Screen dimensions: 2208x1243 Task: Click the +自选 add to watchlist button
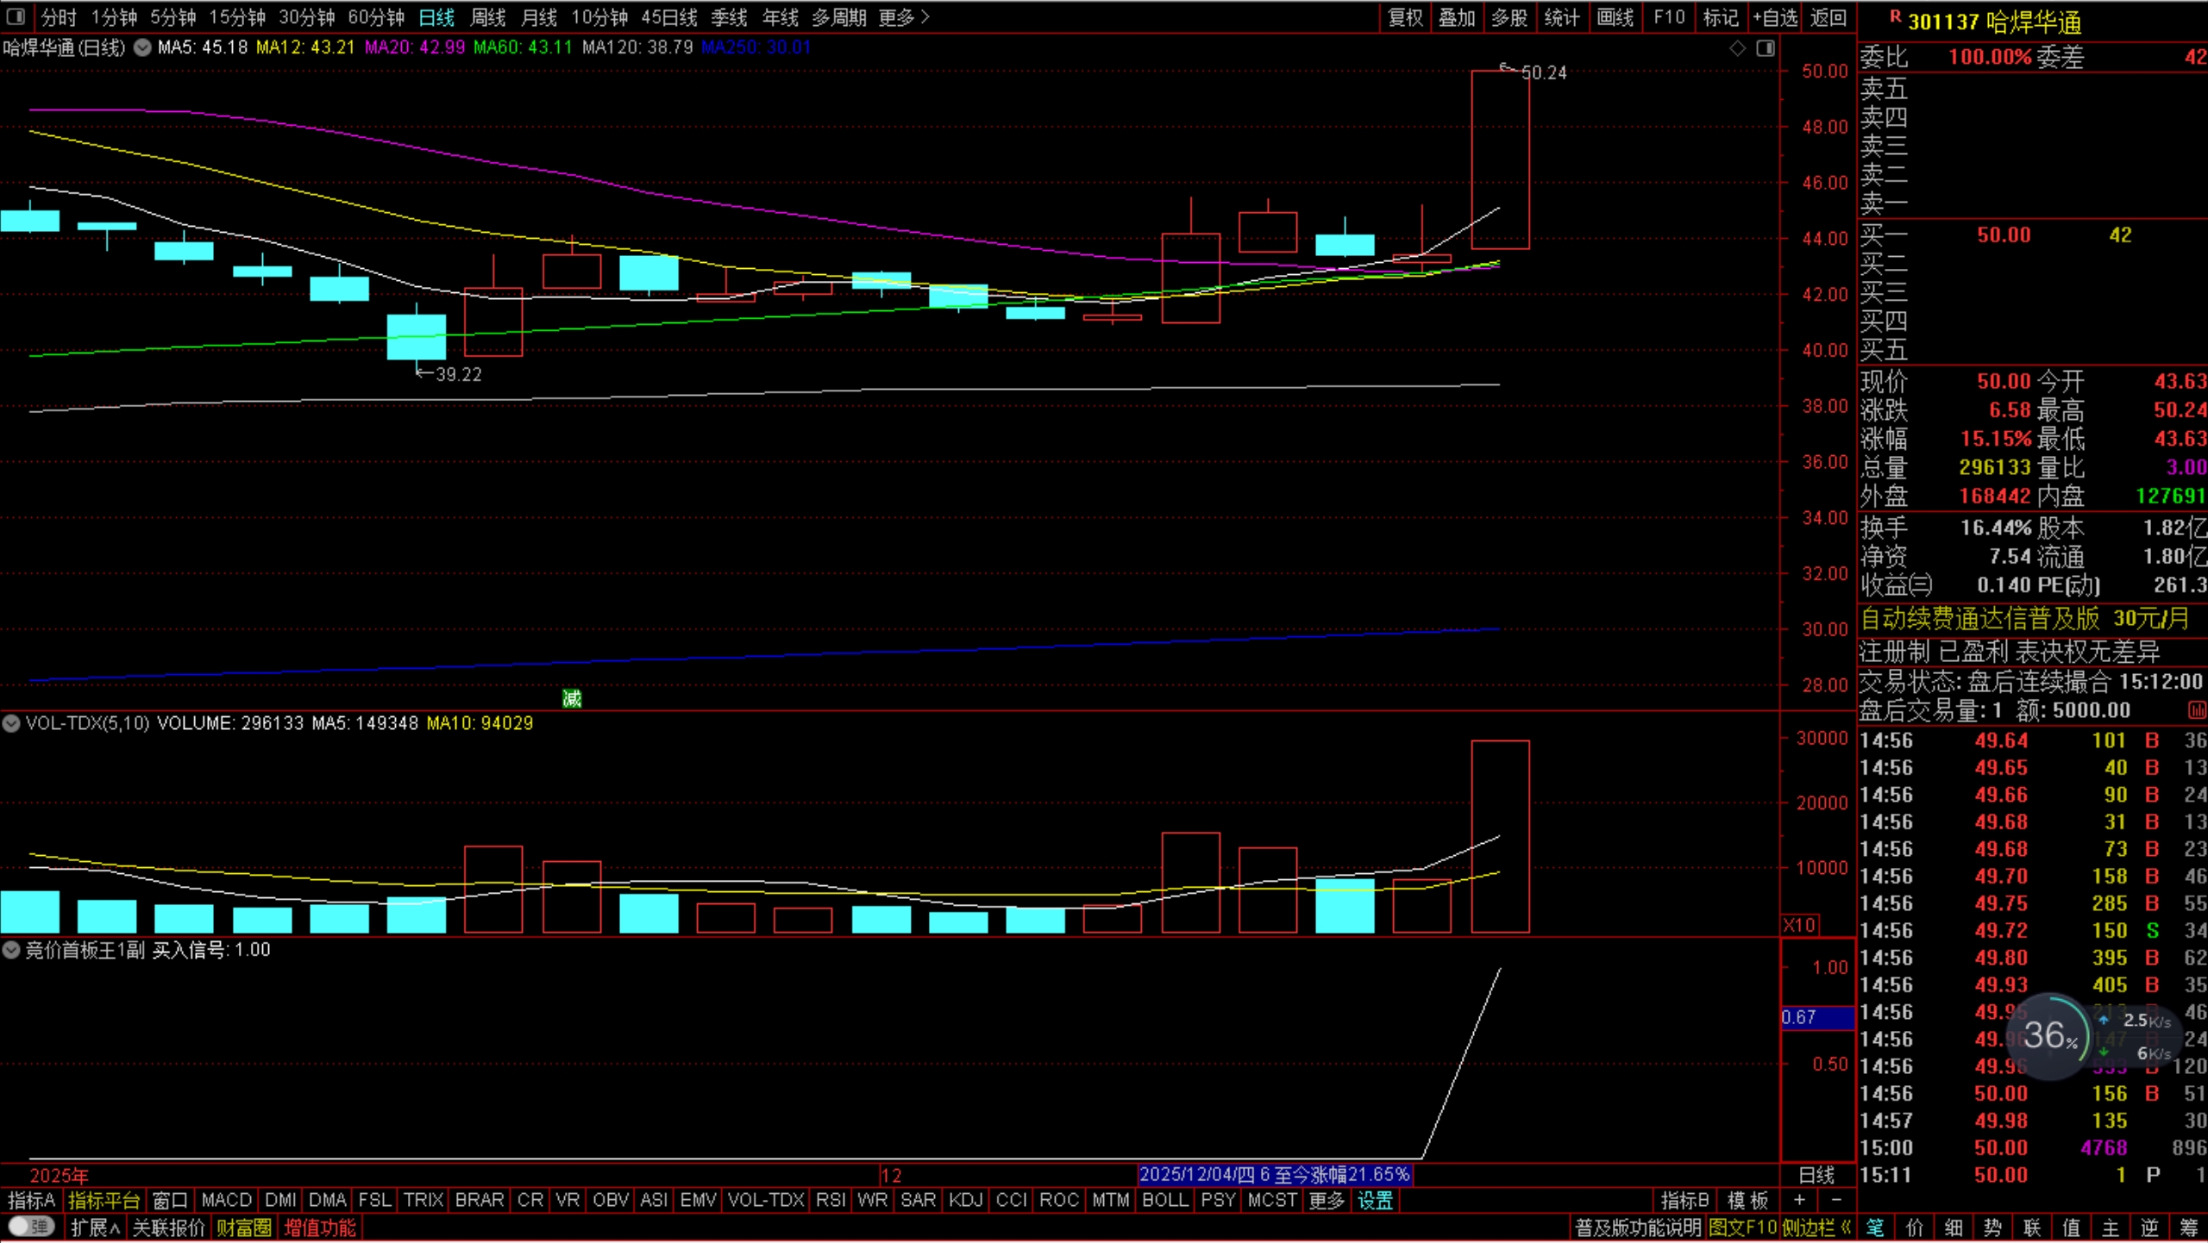tap(1775, 17)
